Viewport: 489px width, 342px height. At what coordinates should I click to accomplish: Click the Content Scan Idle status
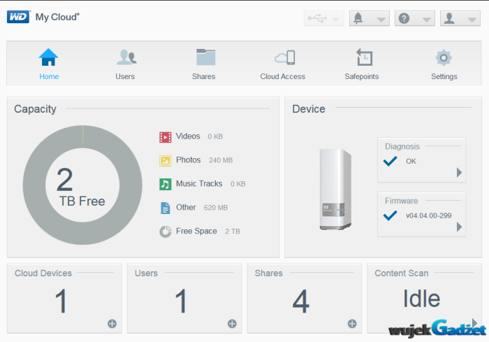421,299
